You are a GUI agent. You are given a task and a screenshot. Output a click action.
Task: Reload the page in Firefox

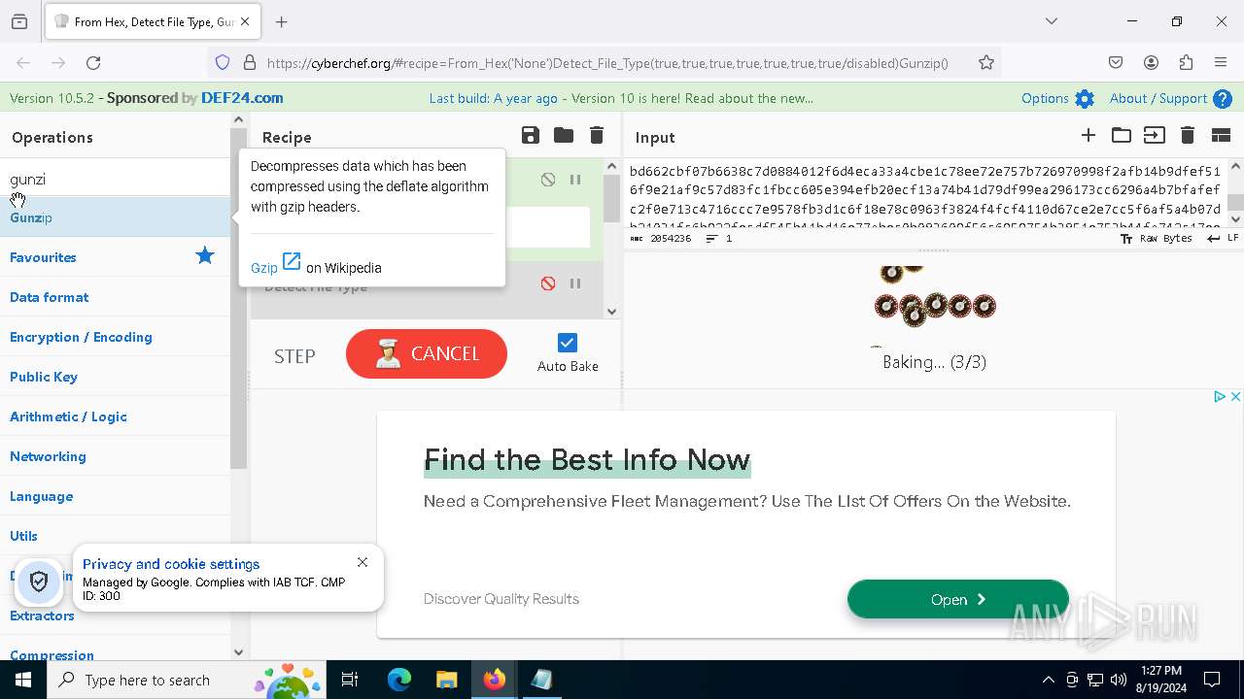pyautogui.click(x=93, y=63)
